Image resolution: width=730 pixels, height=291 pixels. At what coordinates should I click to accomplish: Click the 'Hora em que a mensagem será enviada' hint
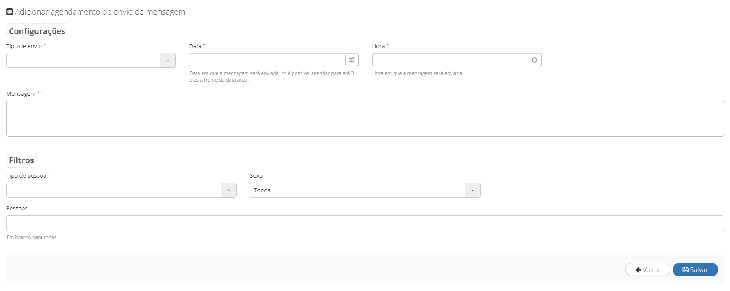click(x=418, y=73)
